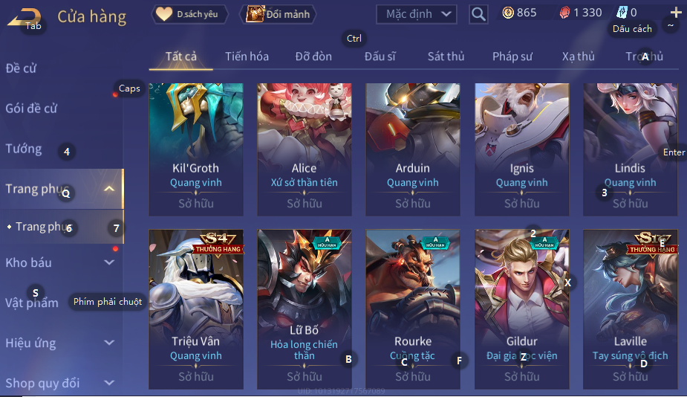Click the blue voucher currency icon
The height and width of the screenshot is (397, 687).
[x=622, y=13]
